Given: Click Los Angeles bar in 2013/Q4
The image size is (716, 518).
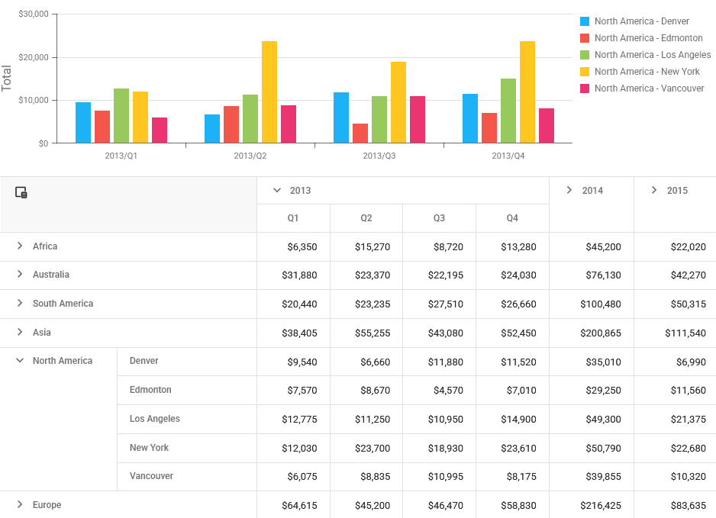Looking at the screenshot, I should (508, 111).
